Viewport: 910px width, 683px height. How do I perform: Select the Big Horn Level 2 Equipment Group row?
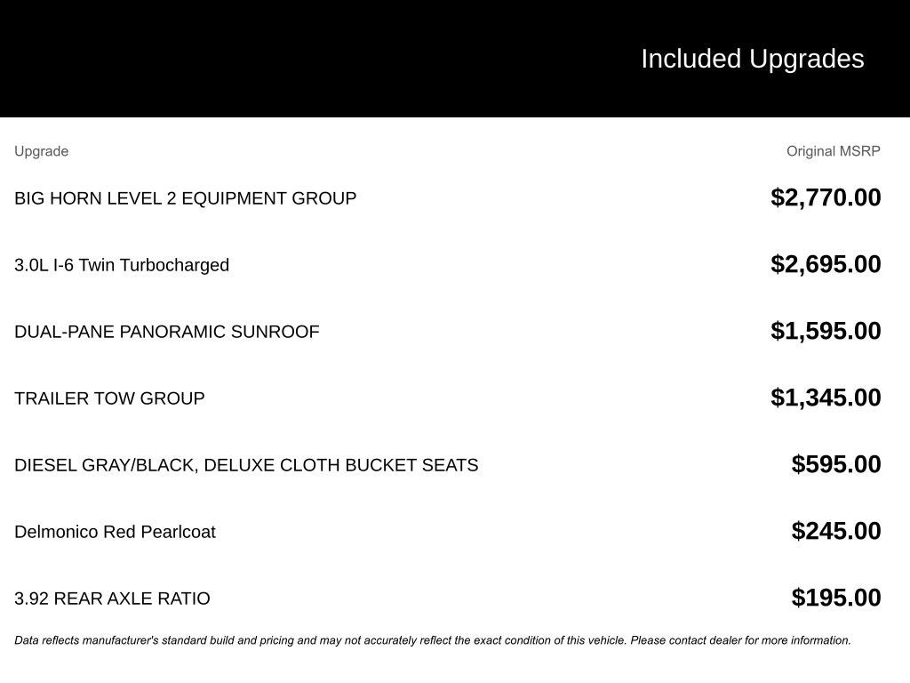click(x=185, y=198)
